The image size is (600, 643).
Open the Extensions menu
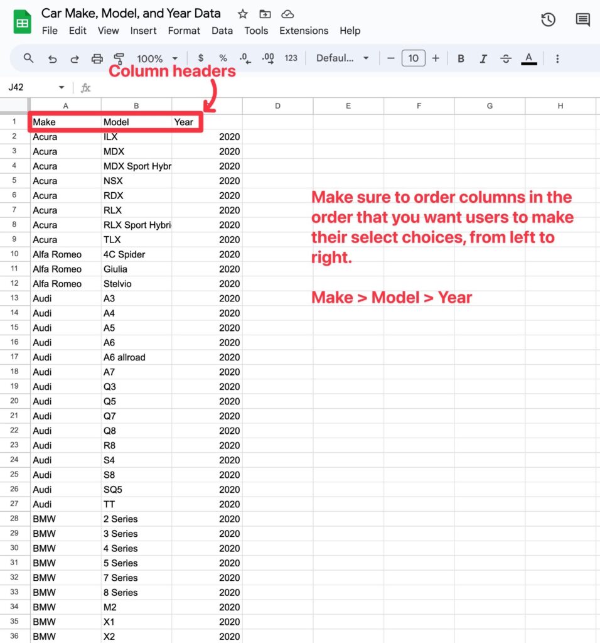[304, 30]
